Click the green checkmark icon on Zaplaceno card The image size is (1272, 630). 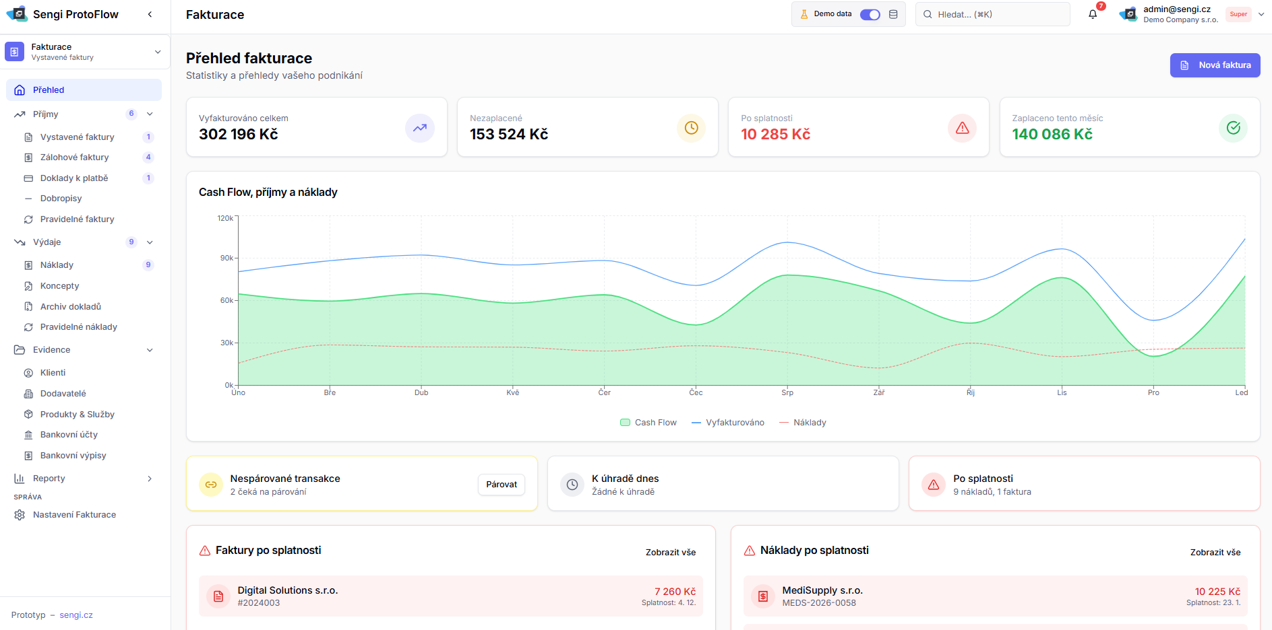(x=1233, y=128)
